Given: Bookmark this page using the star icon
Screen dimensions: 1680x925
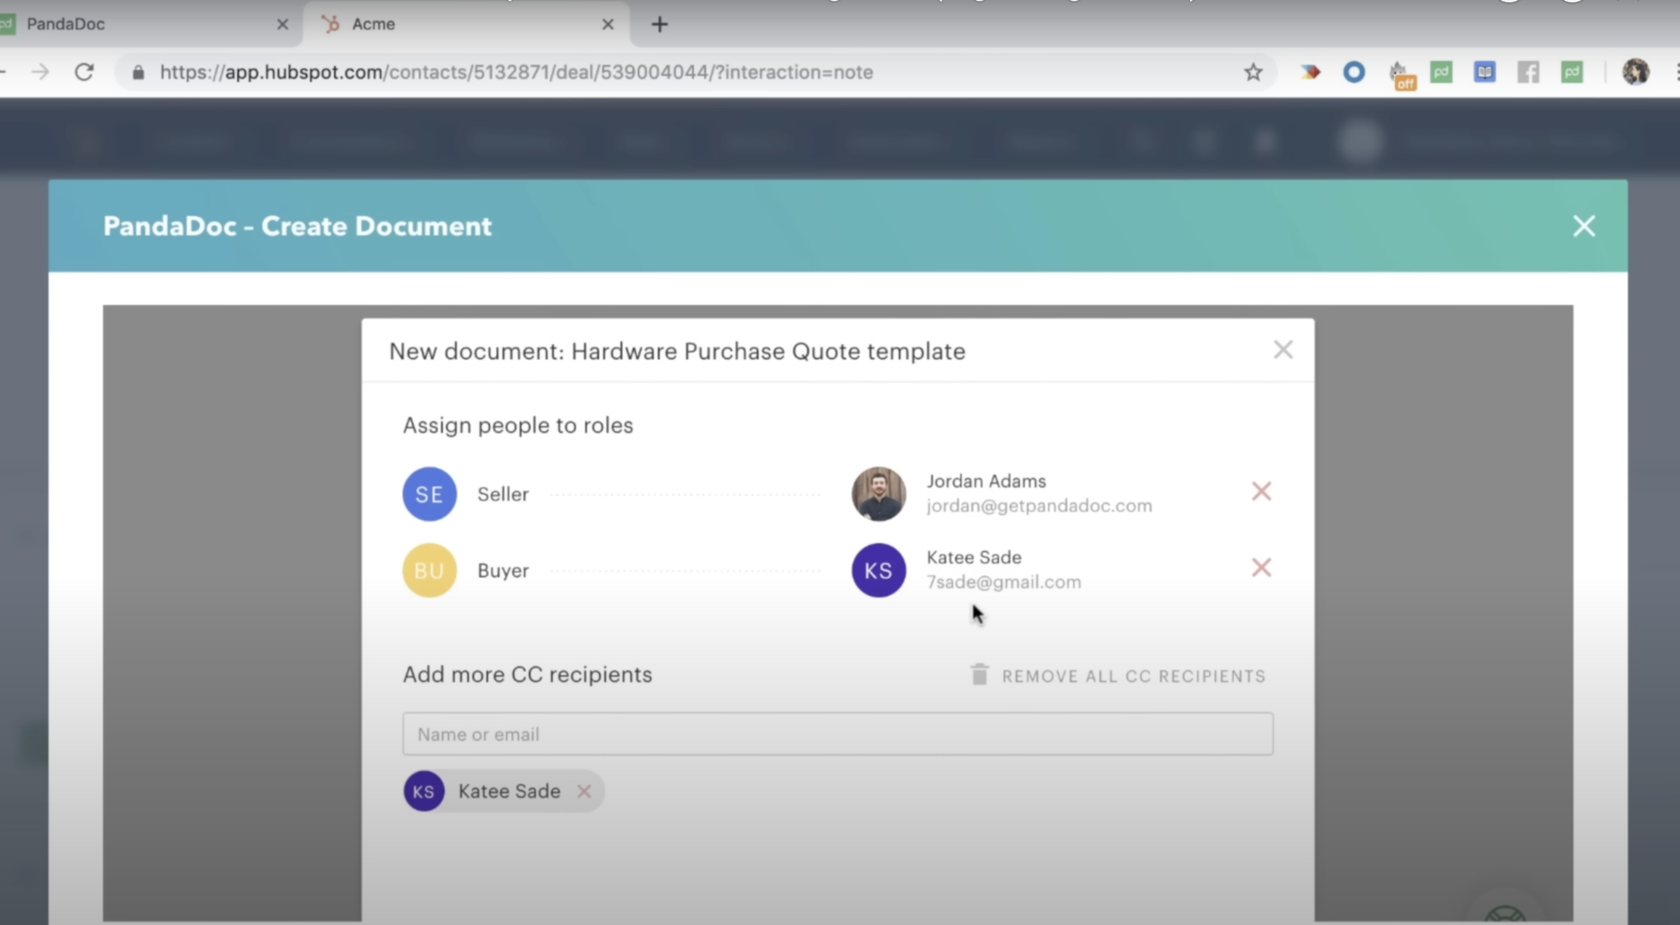Looking at the screenshot, I should pos(1253,73).
